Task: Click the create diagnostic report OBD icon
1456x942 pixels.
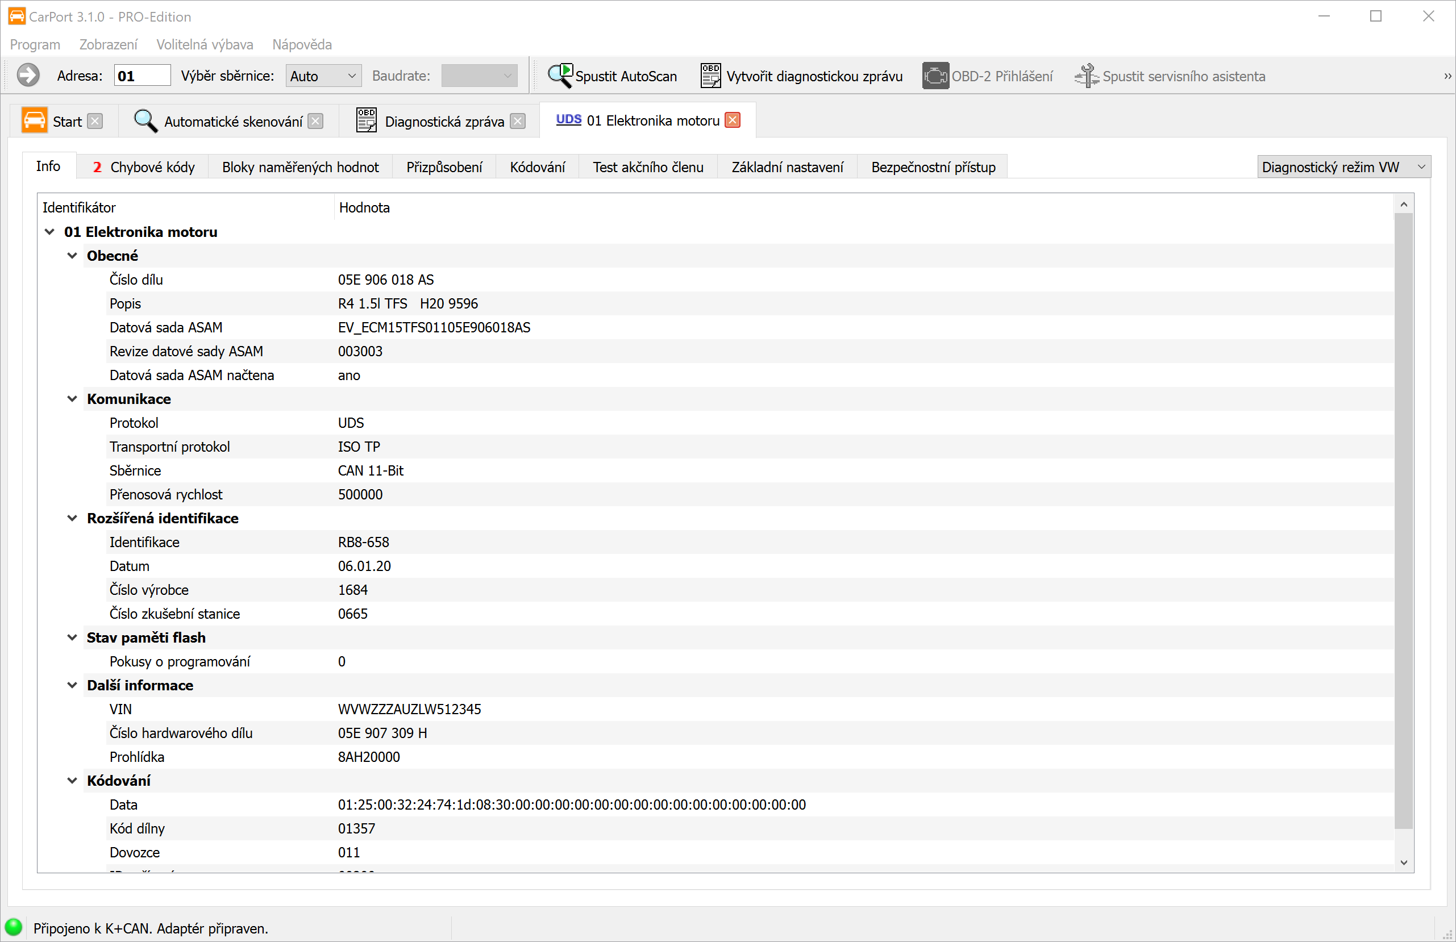Action: [x=710, y=76]
